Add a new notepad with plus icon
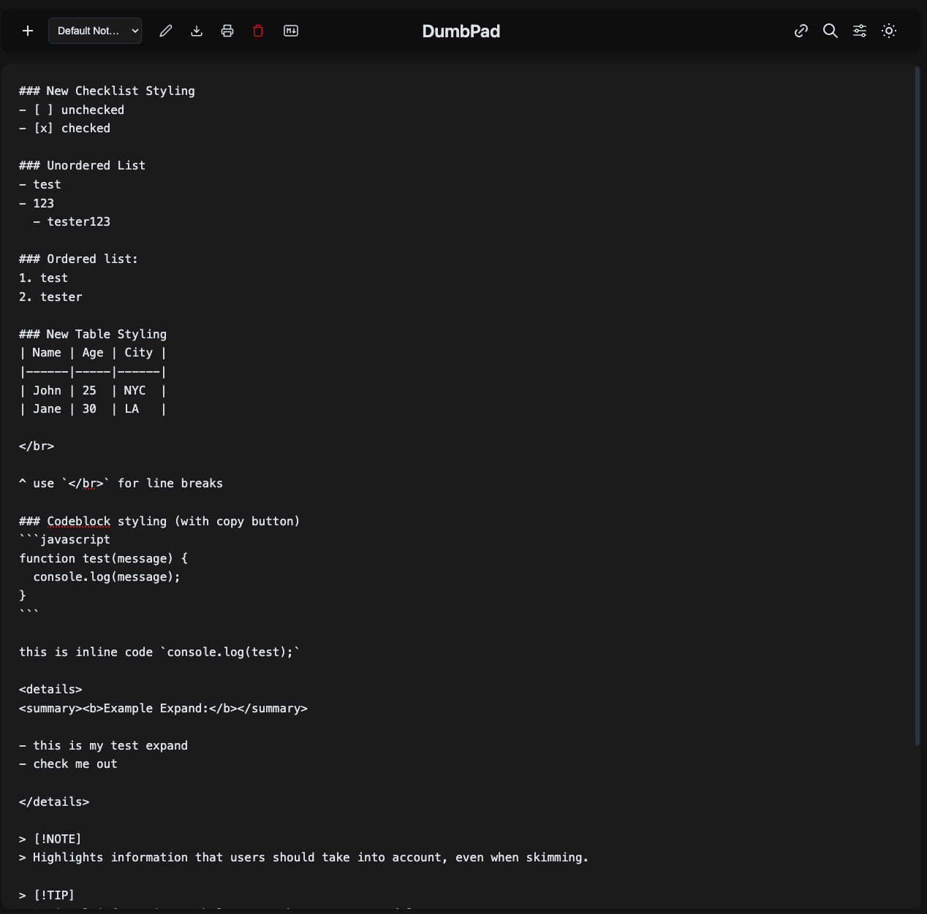 tap(28, 31)
